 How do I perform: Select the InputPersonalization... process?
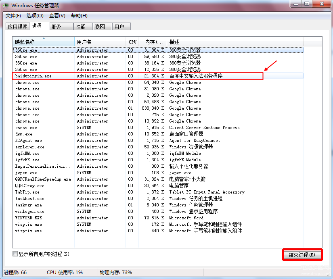click(x=158, y=167)
